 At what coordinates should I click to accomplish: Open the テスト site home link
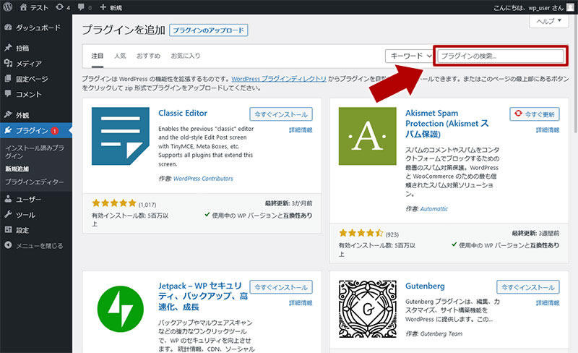34,7
